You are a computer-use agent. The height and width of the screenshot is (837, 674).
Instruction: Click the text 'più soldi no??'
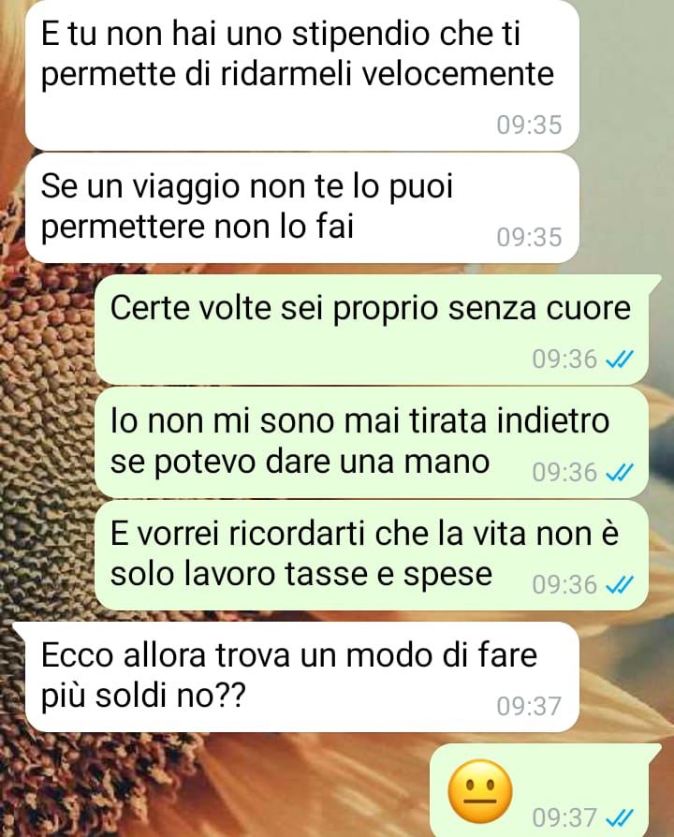143,696
